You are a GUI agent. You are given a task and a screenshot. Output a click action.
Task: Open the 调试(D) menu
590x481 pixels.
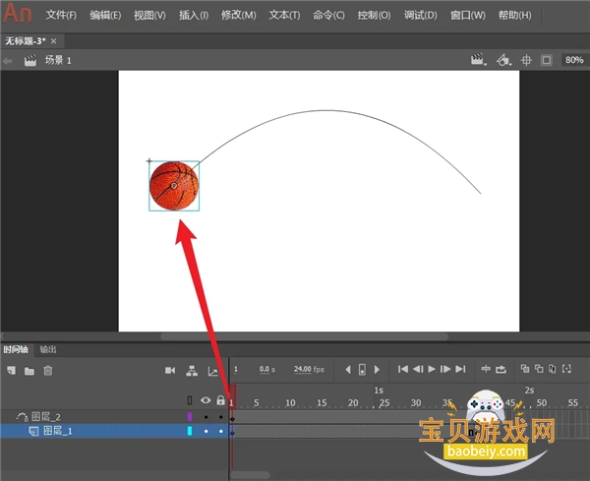[421, 15]
